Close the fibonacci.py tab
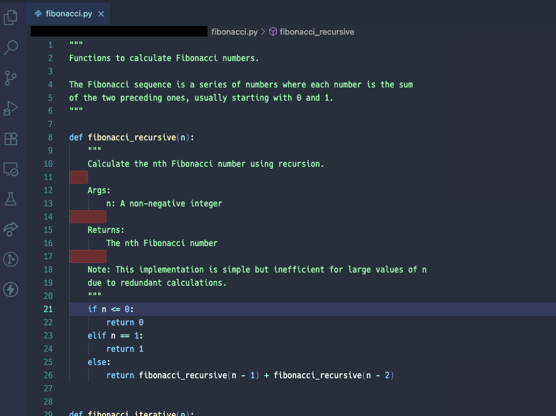The image size is (556, 416). (x=101, y=14)
